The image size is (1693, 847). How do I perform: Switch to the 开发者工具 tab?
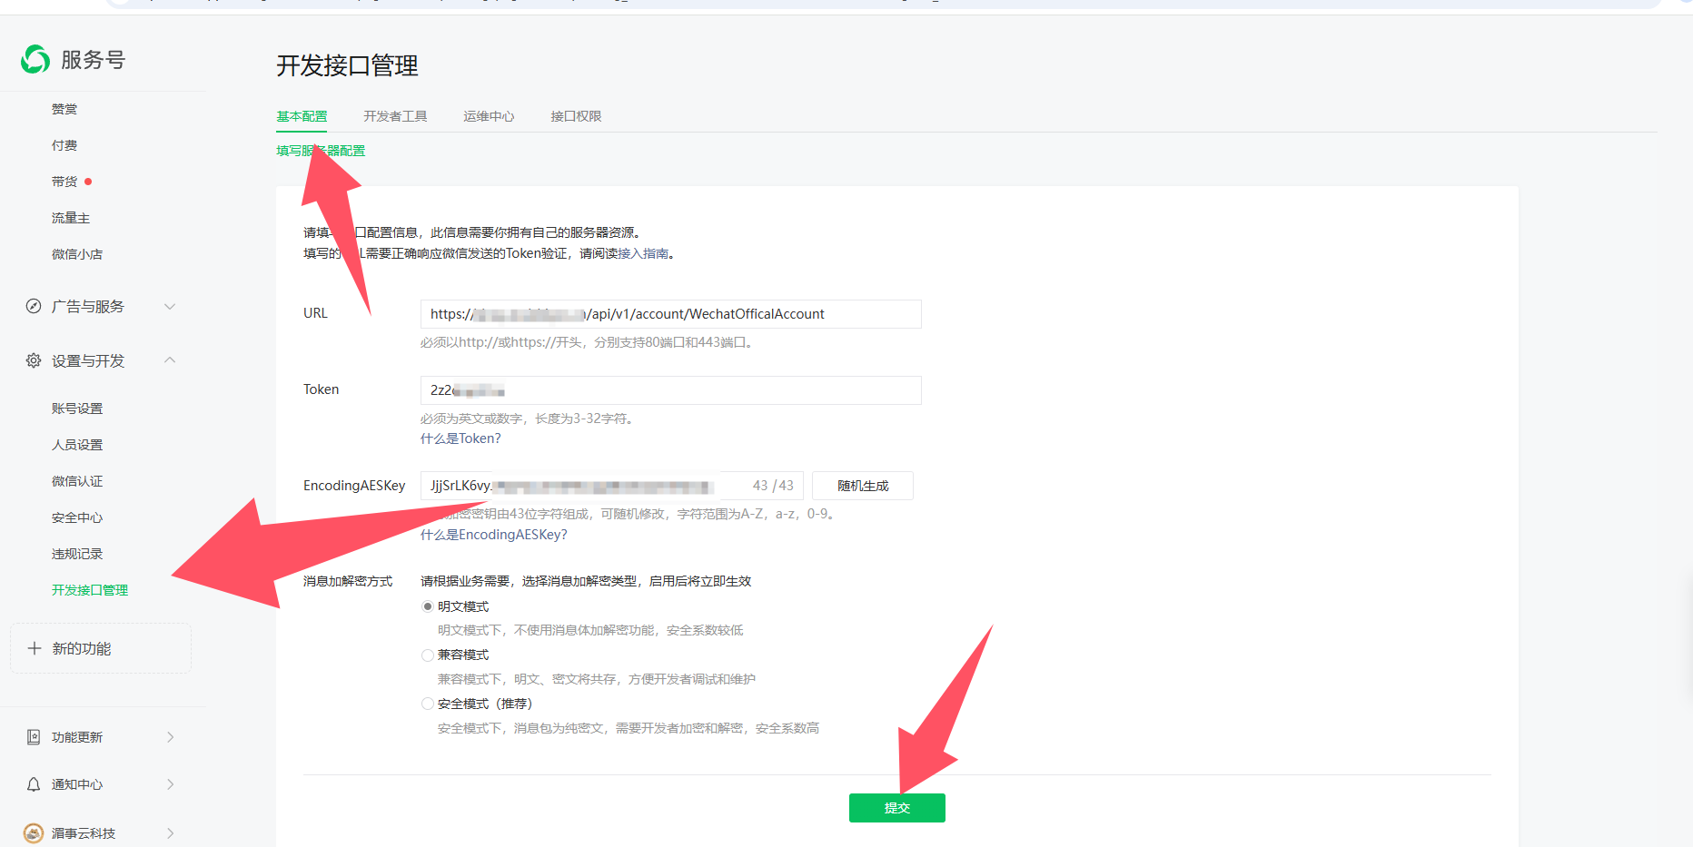click(395, 116)
